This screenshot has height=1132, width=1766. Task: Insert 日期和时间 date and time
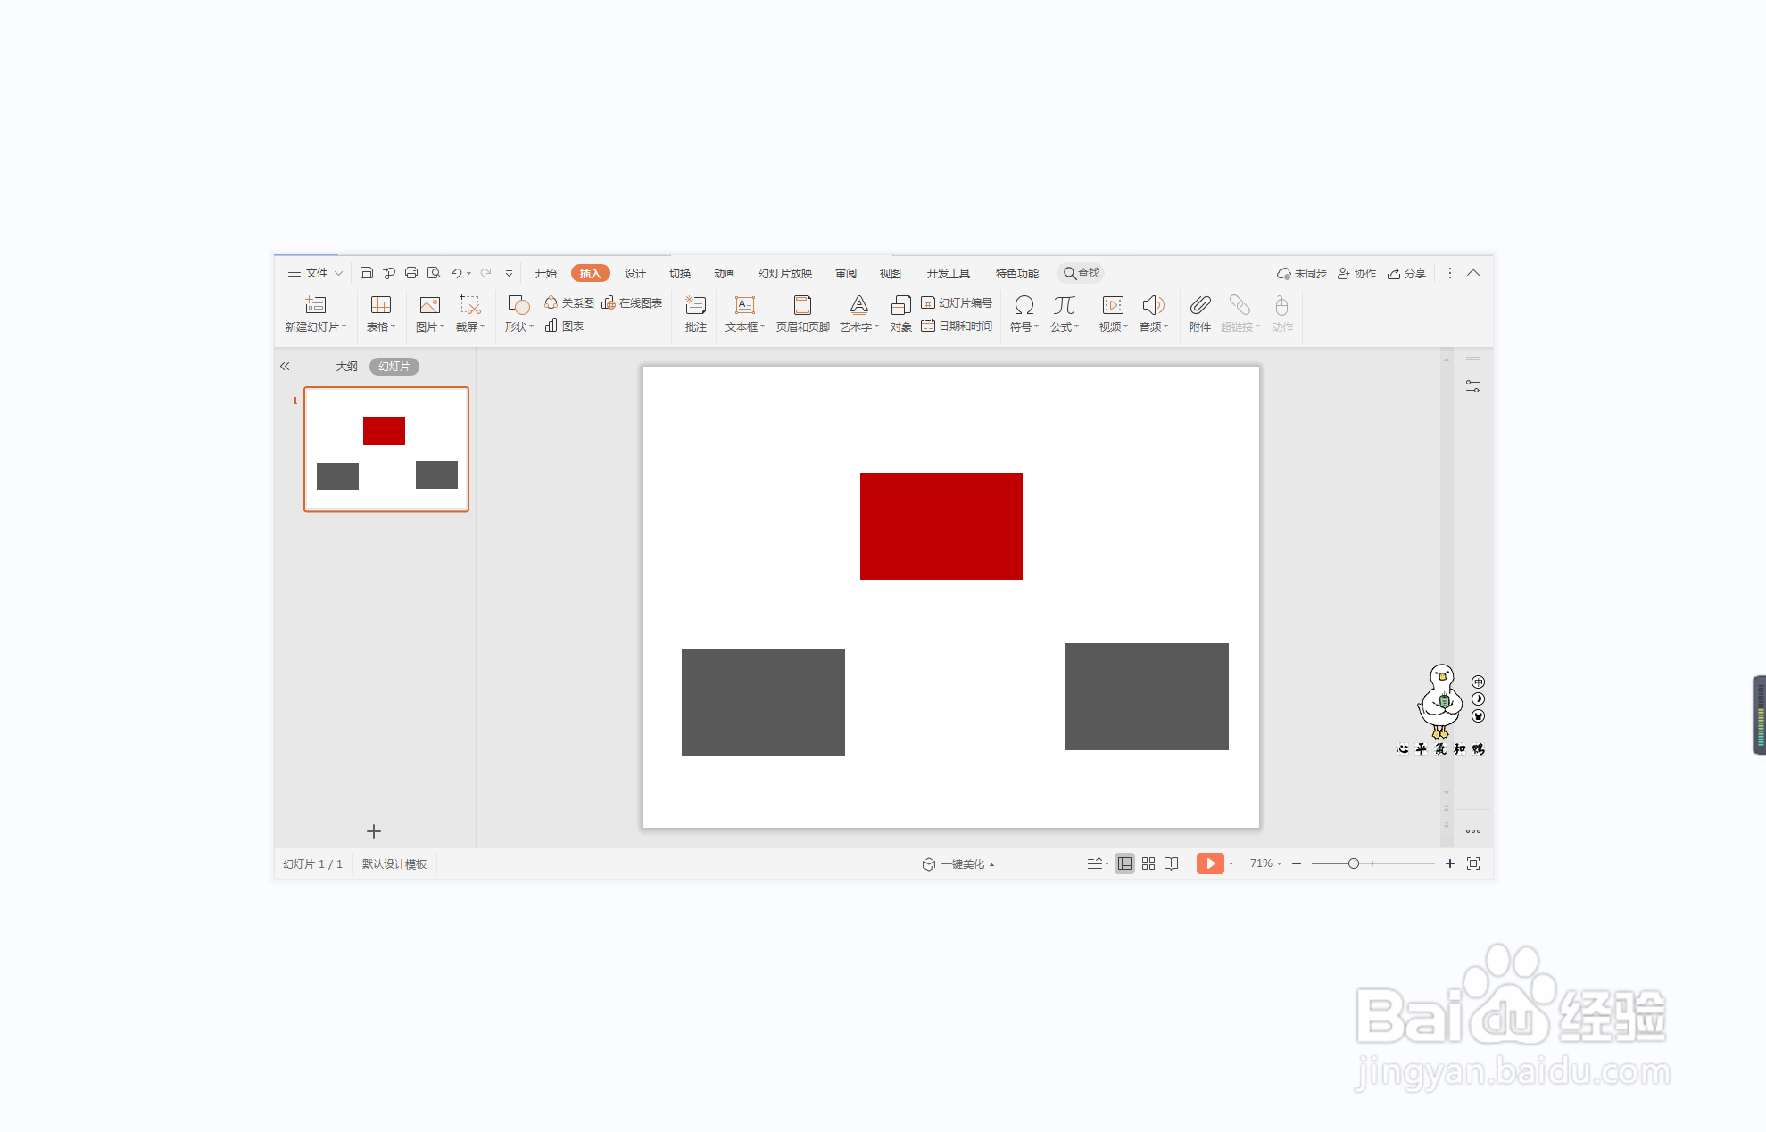[x=957, y=326]
